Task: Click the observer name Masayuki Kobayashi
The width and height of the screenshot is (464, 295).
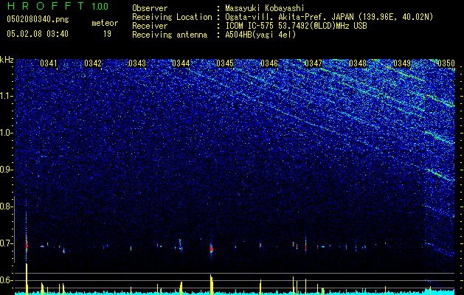Action: (265, 8)
